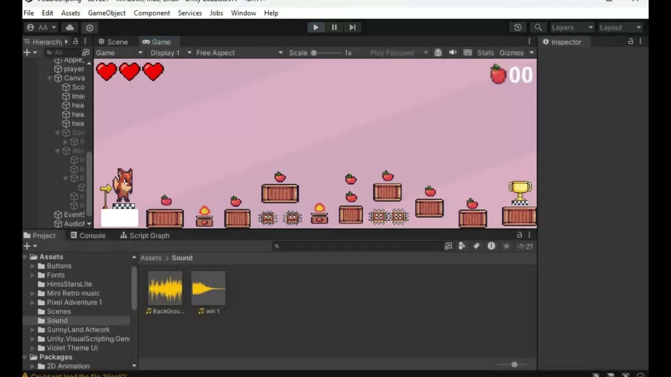This screenshot has height=377, width=671.
Task: Open the Layout dropdown
Action: [x=620, y=27]
